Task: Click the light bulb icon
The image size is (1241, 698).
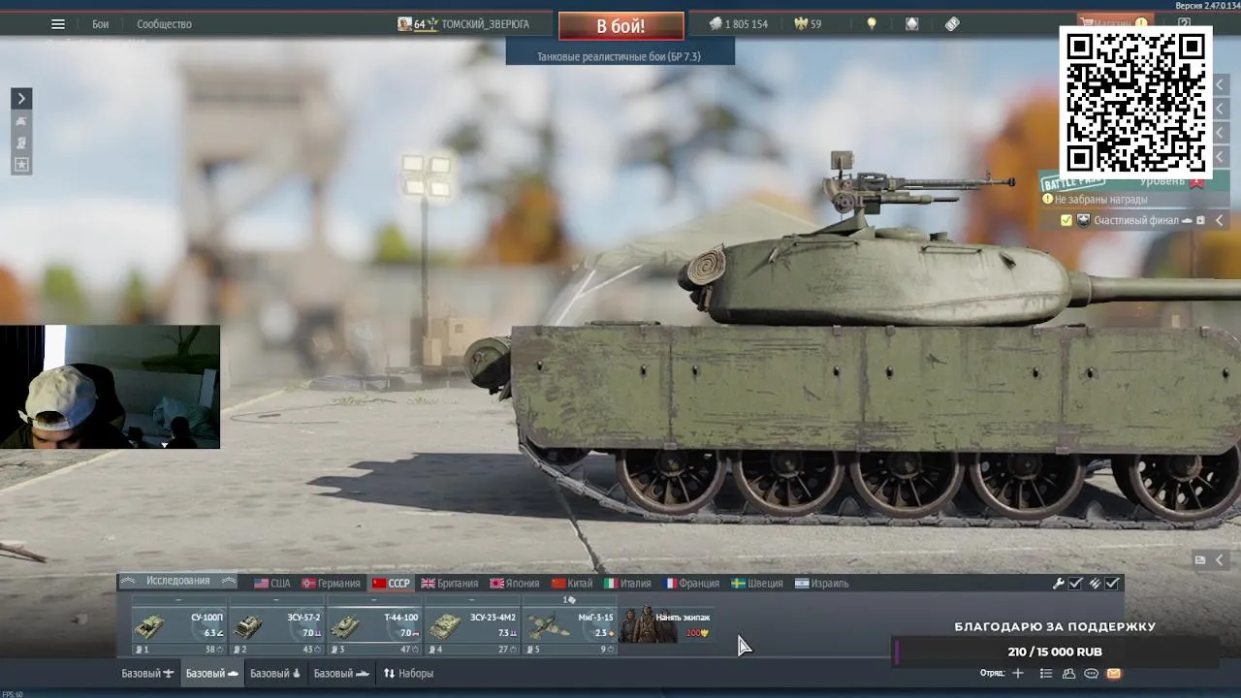Action: 872,24
